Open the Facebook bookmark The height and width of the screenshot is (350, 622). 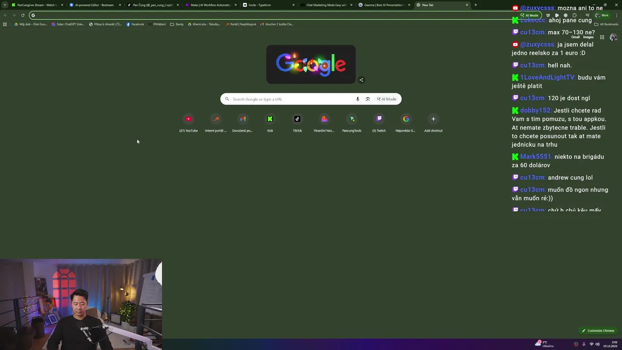tap(135, 24)
